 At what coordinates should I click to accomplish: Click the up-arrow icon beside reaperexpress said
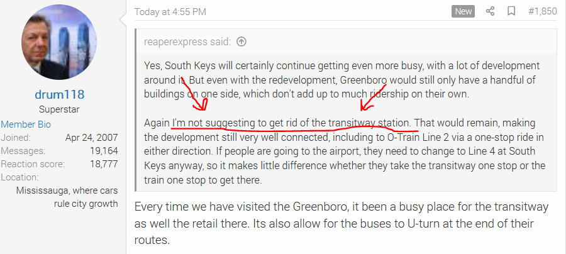pyautogui.click(x=241, y=41)
